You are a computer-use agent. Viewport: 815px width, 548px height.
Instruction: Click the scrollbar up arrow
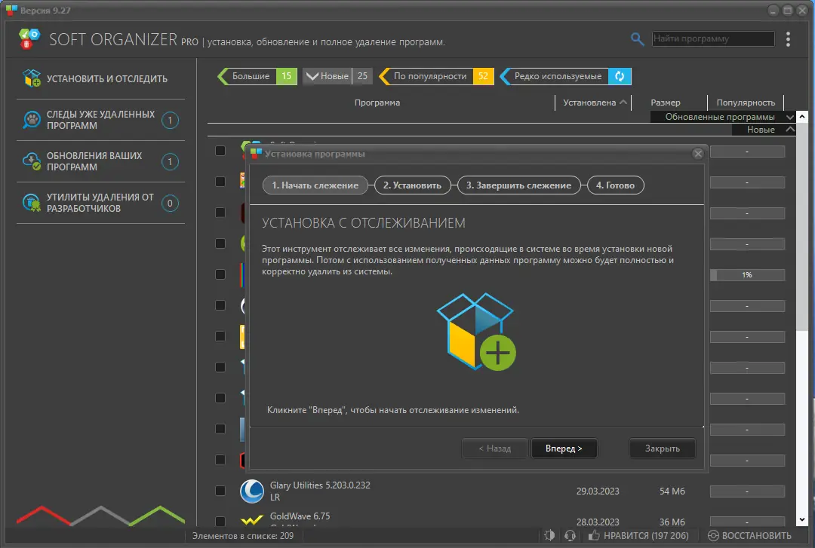pyautogui.click(x=802, y=117)
